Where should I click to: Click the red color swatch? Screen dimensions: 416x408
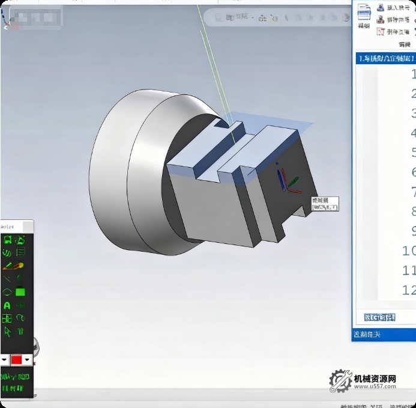17,359
